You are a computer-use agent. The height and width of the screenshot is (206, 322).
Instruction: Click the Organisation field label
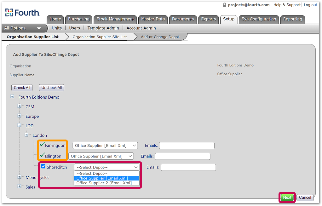(x=20, y=66)
